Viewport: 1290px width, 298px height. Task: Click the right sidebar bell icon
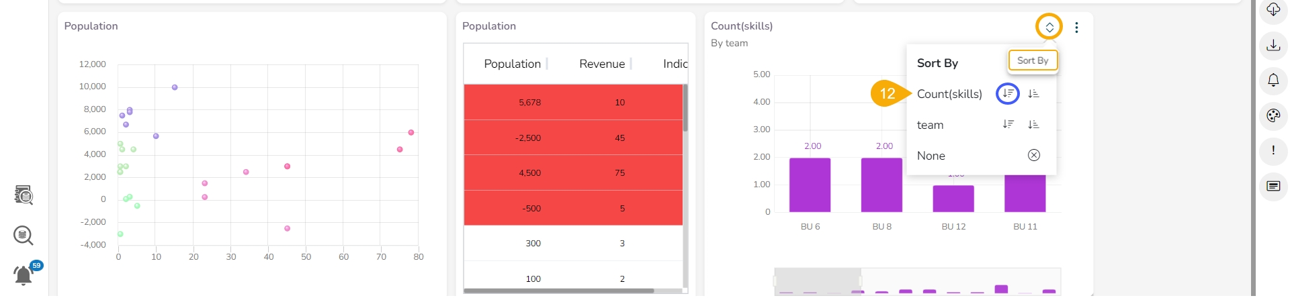(1273, 81)
